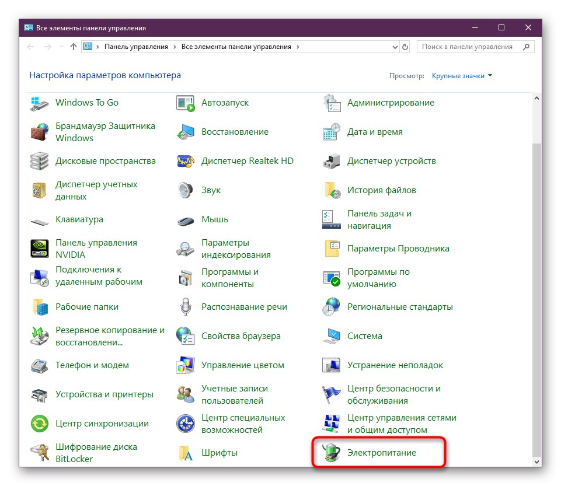Open the Центр специальных возможностей icon
The width and height of the screenshot is (561, 486).
point(185,424)
